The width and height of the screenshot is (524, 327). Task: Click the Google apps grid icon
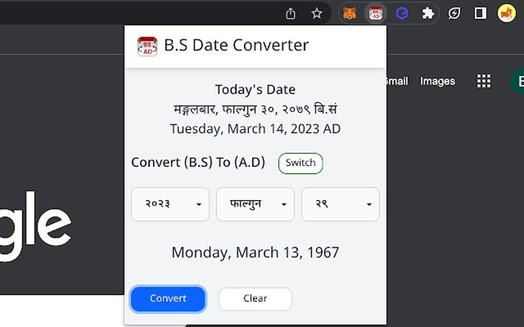[x=483, y=81]
